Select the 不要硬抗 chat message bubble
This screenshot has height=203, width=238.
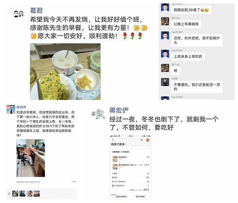197,87
